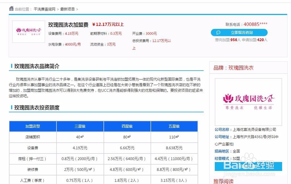The width and height of the screenshot is (291, 184).
Task: Click 8.8万元（800元/㎡）cell
Action: [174, 169]
